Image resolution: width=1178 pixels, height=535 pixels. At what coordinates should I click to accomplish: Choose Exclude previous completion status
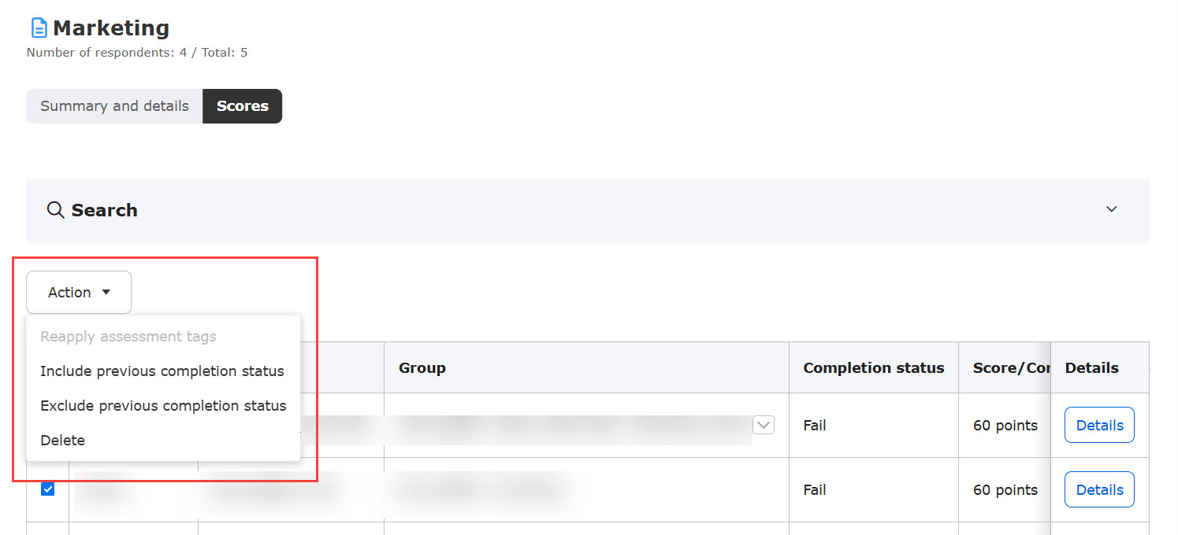click(163, 406)
